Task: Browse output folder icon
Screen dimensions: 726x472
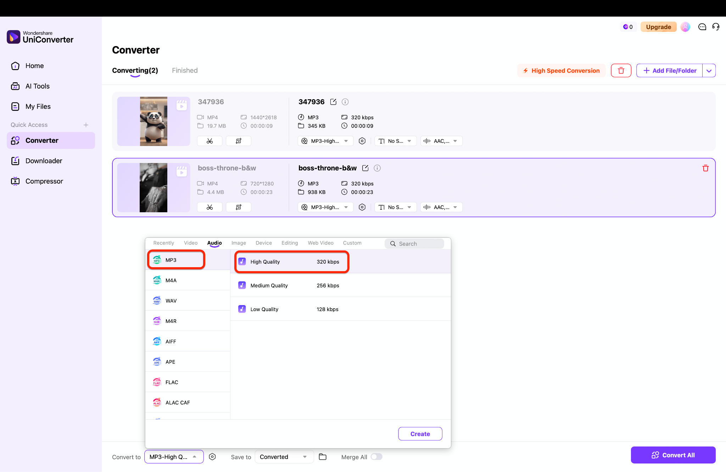Action: tap(323, 457)
